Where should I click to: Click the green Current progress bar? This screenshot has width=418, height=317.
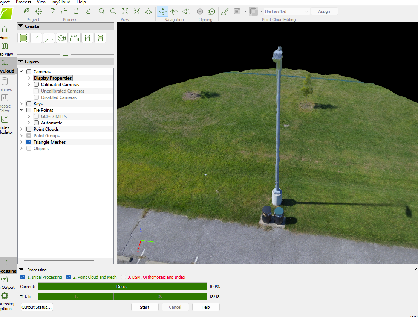122,287
